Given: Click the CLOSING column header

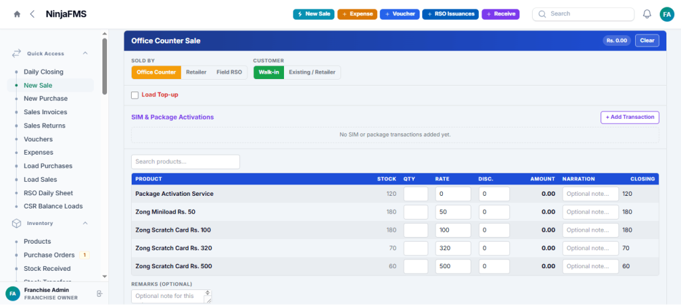Looking at the screenshot, I should 642,179.
